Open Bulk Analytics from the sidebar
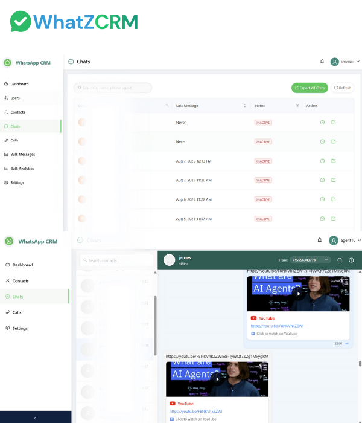The height and width of the screenshot is (423, 362). click(22, 169)
